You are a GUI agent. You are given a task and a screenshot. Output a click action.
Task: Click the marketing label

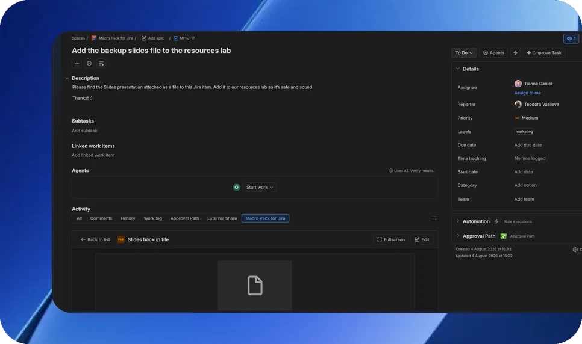pyautogui.click(x=524, y=131)
